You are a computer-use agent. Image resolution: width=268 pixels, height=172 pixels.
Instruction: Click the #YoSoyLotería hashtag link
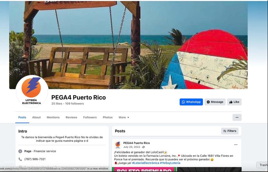coord(170,163)
